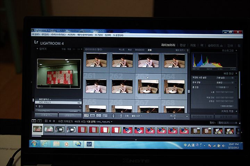Viewport: 250px width, 166px height.
Task: Go forward using filmstrip right arrow
Action: (x=54, y=121)
